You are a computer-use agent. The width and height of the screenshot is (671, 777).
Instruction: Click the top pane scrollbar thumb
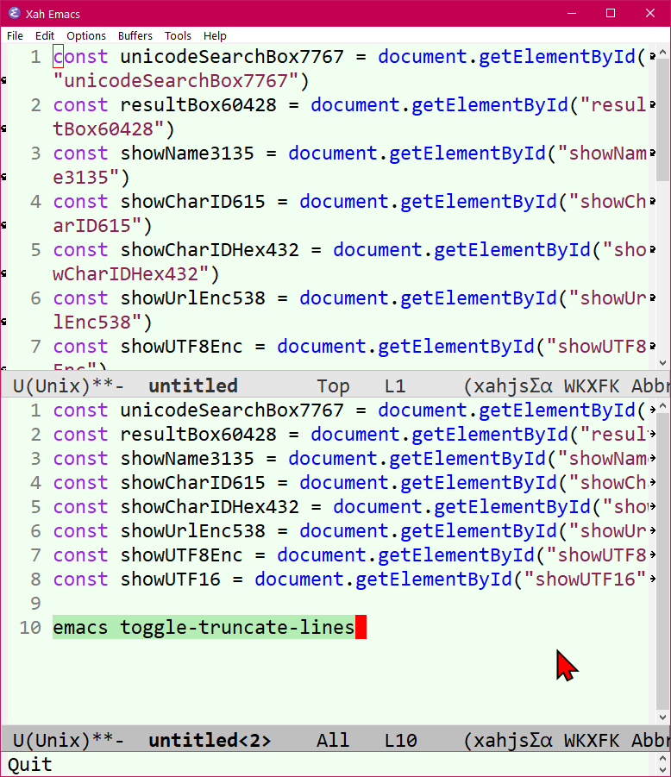(x=662, y=120)
